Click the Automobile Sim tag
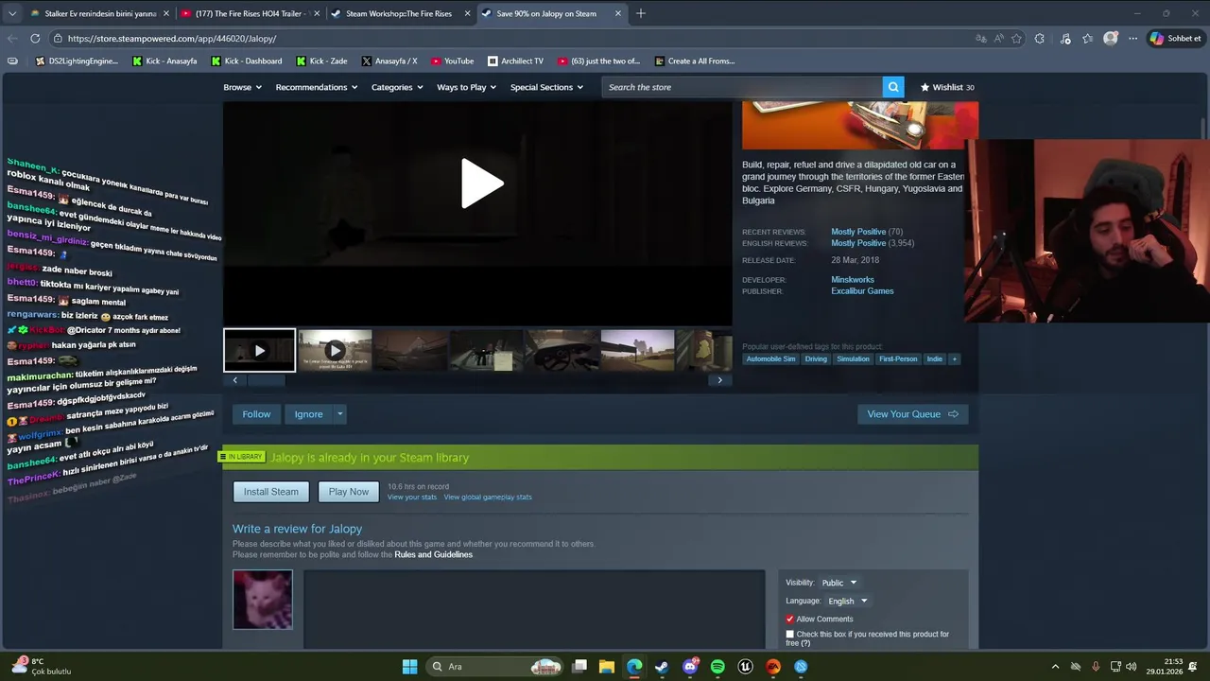The image size is (1210, 681). click(x=770, y=359)
